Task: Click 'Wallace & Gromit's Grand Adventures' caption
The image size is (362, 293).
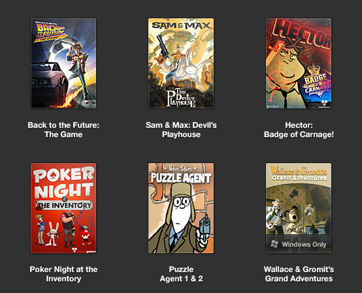Action: click(299, 274)
